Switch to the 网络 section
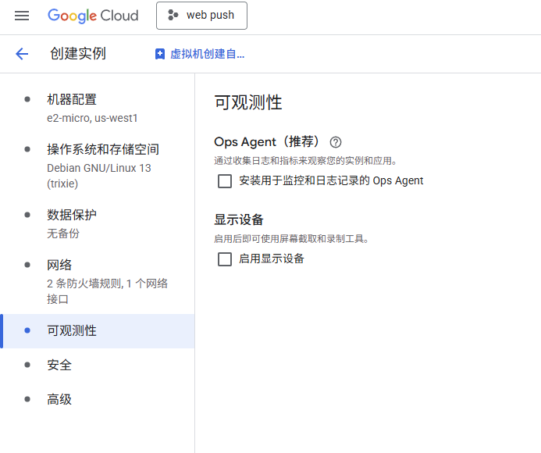The image size is (541, 453). tap(59, 265)
